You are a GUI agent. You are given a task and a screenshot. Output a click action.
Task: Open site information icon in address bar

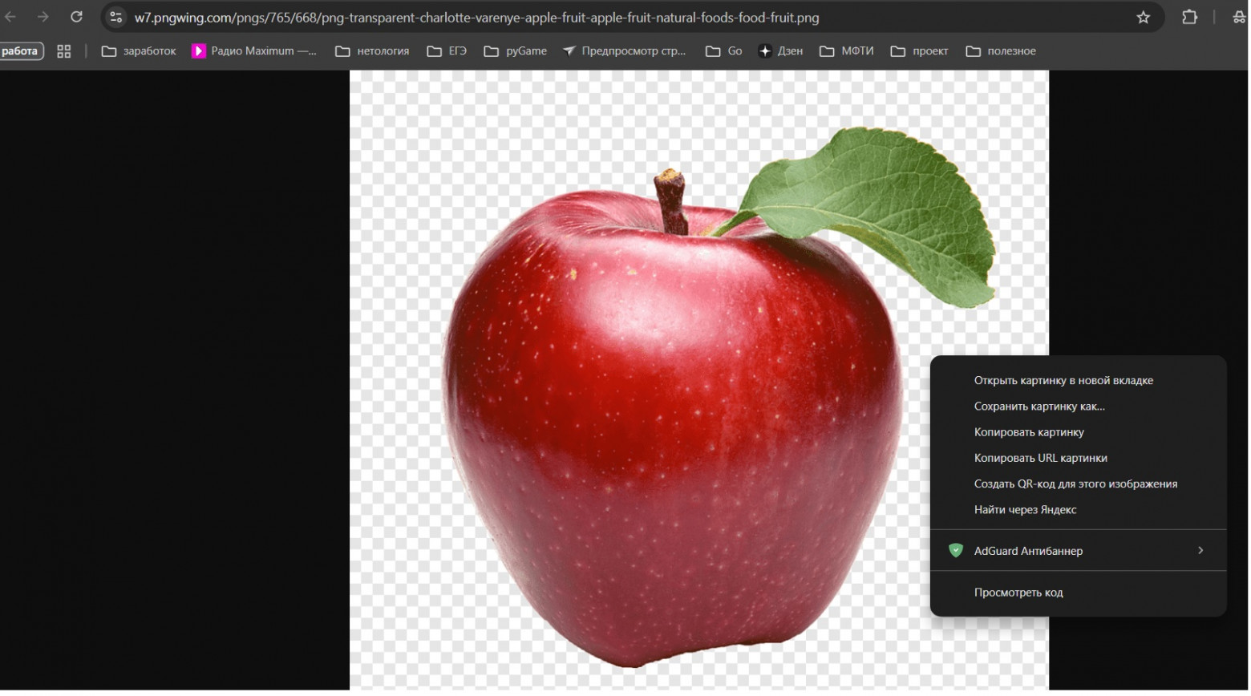click(x=116, y=17)
